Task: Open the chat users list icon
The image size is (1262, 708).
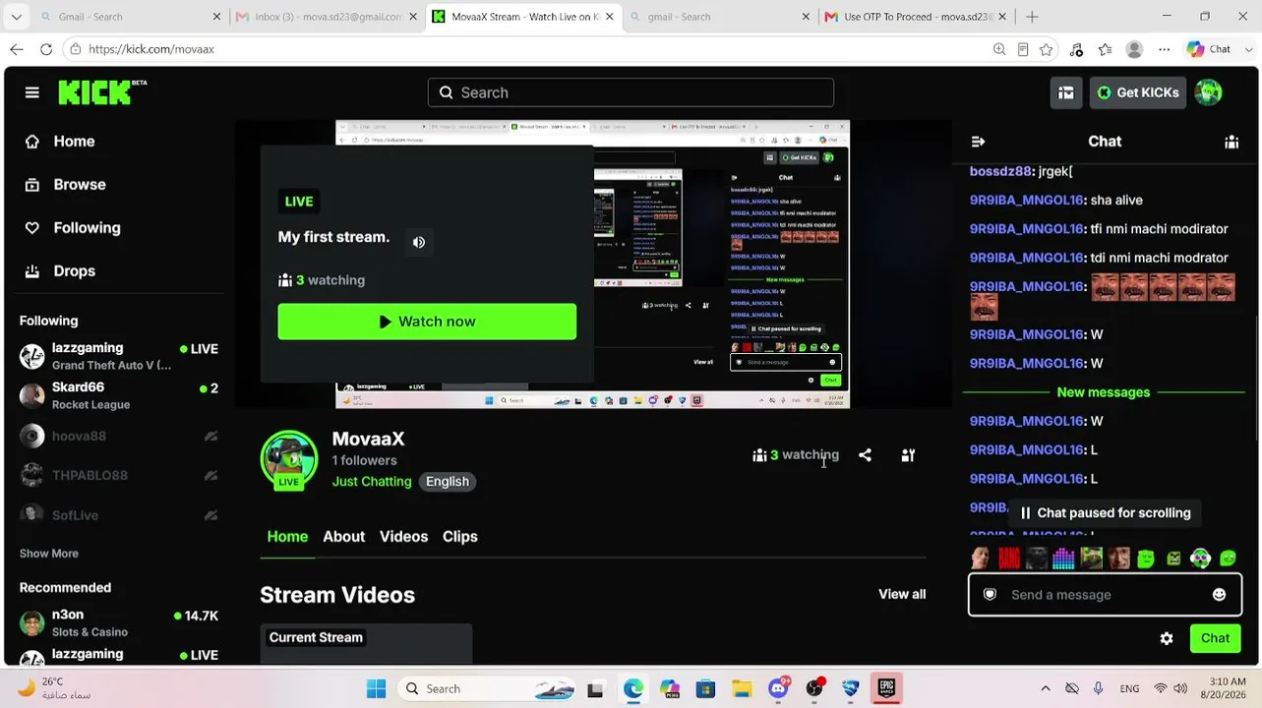Action: [1232, 142]
